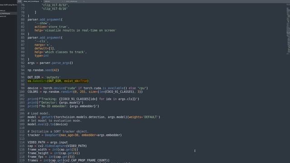Click the 'type=int' line
Image resolution: width=290 pixels, height=163 pixels.
[42, 56]
